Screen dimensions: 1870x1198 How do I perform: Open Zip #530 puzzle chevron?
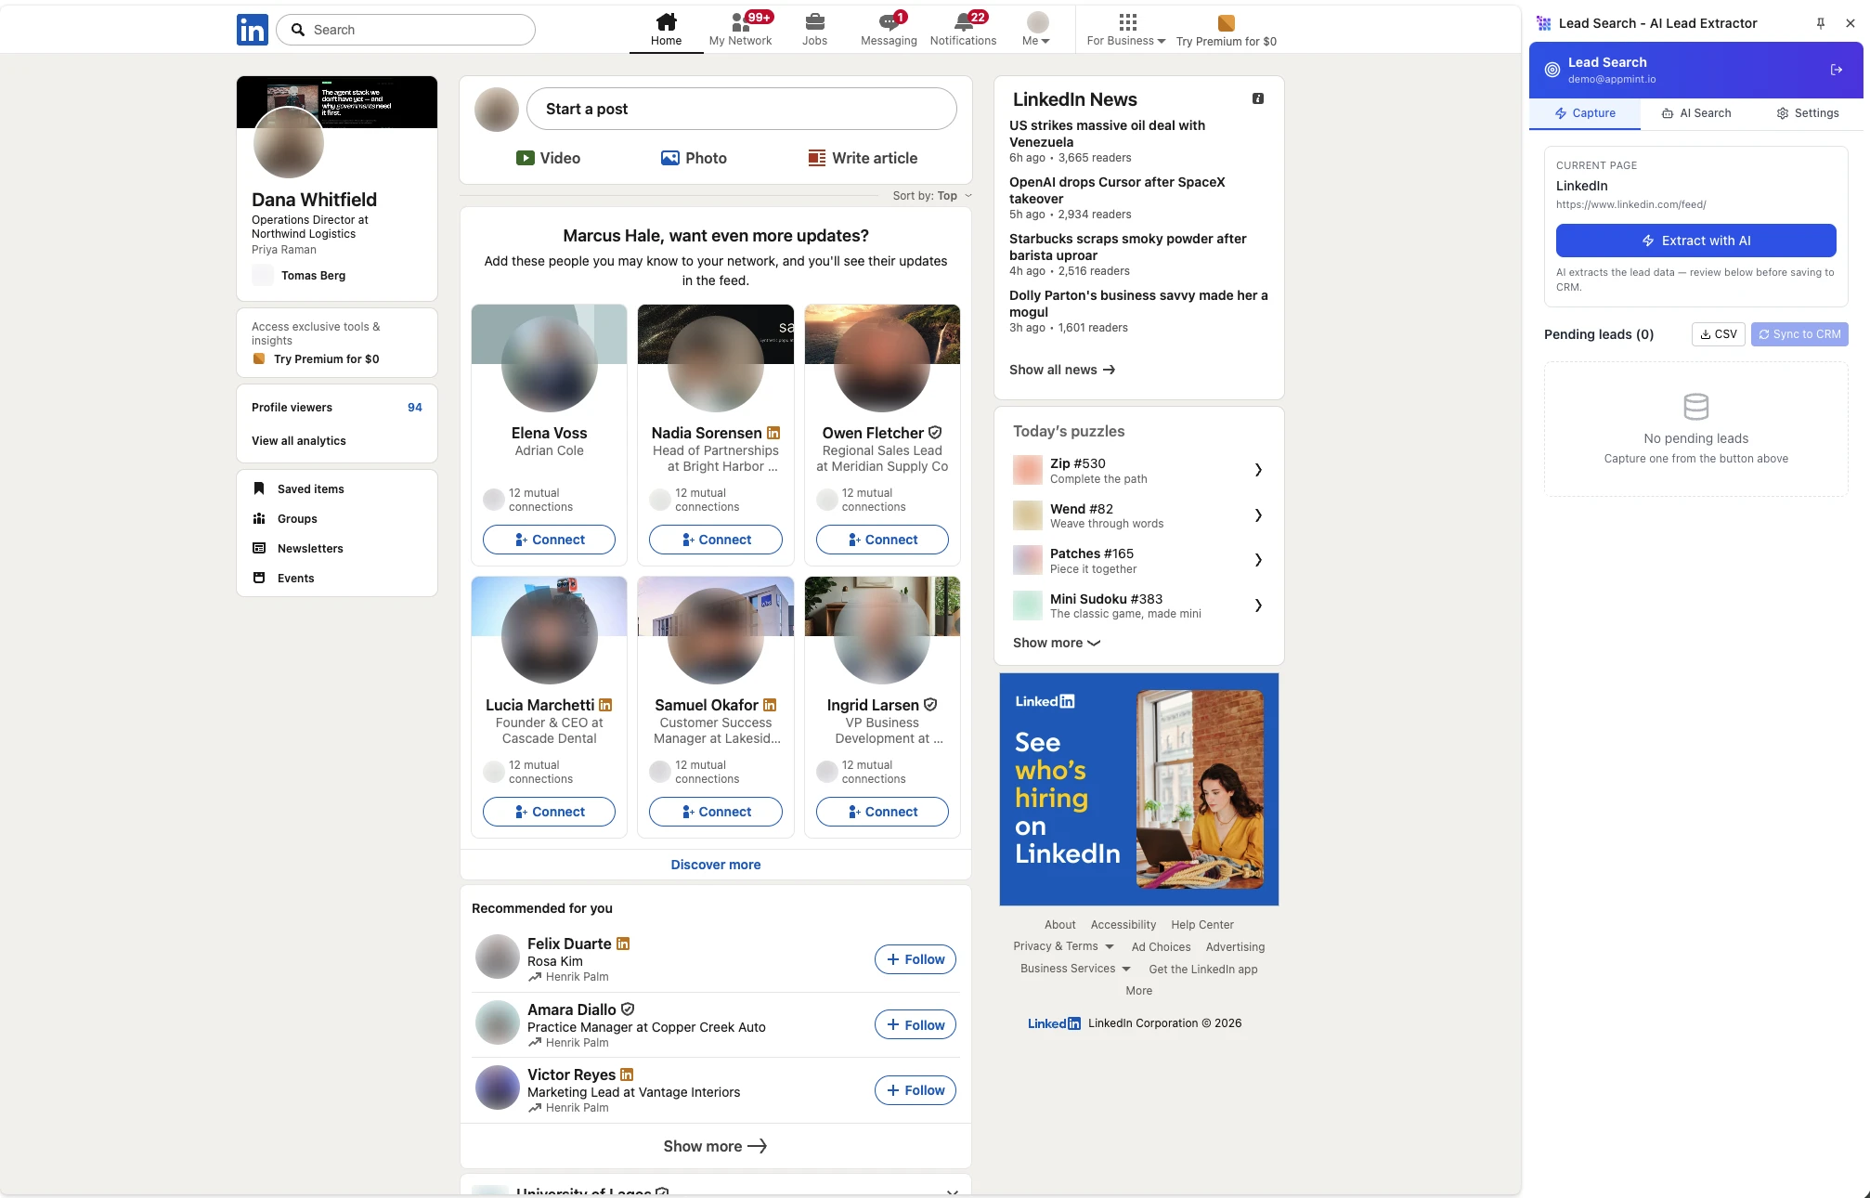pyautogui.click(x=1258, y=470)
